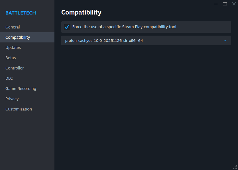
Task: Open the DLC section
Action: pyautogui.click(x=27, y=78)
